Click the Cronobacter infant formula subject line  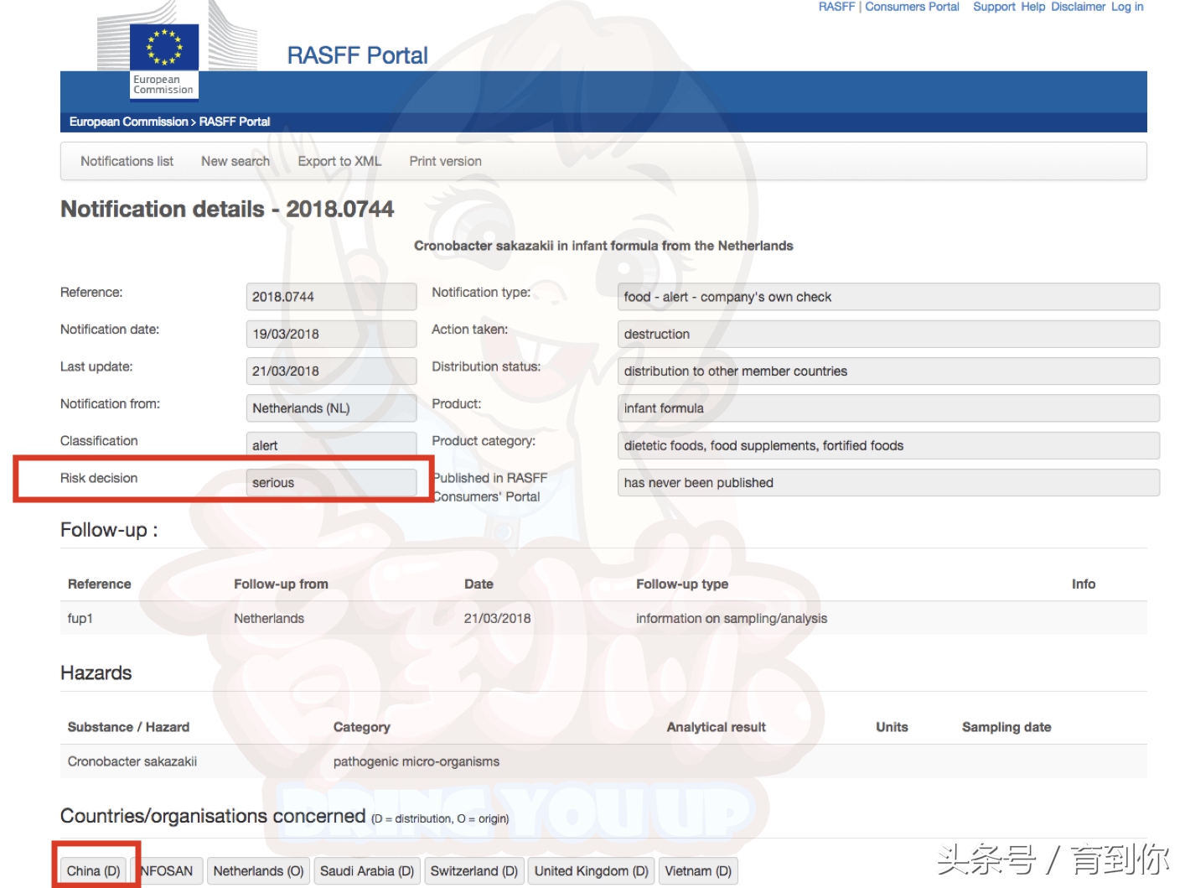(x=603, y=246)
